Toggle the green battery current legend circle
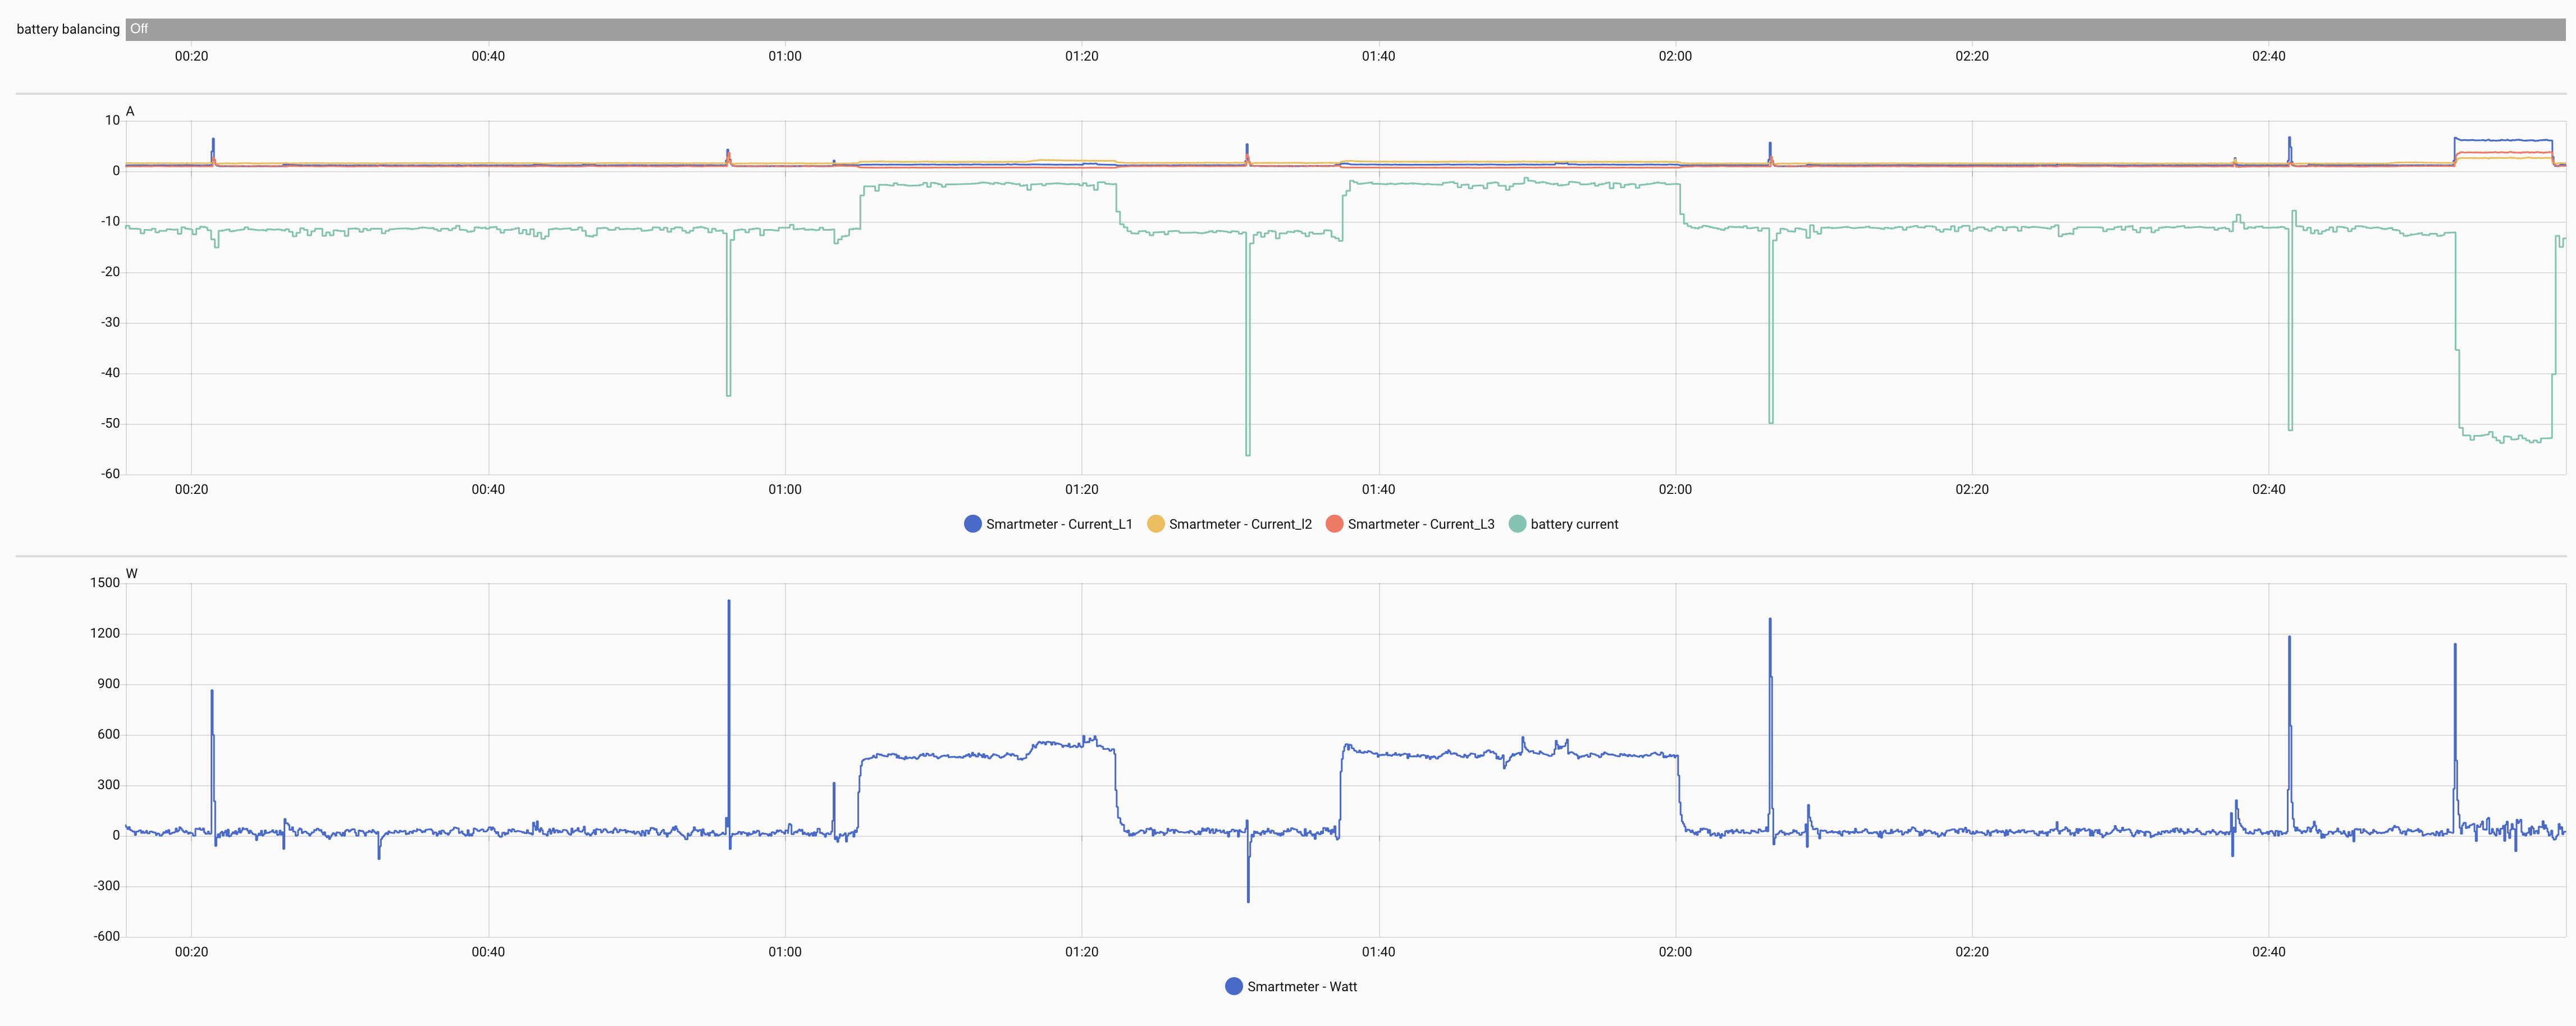 (x=1517, y=524)
